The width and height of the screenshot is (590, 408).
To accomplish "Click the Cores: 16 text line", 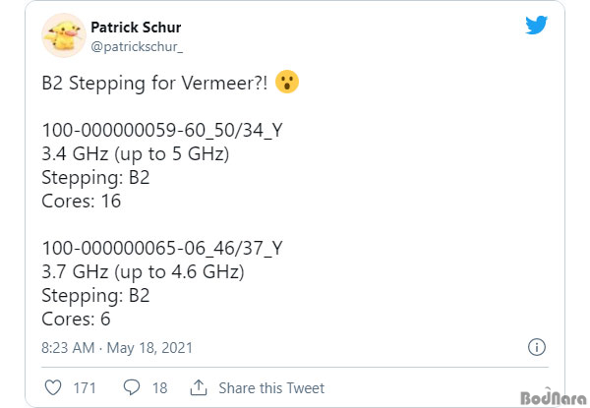I will pyautogui.click(x=82, y=202).
